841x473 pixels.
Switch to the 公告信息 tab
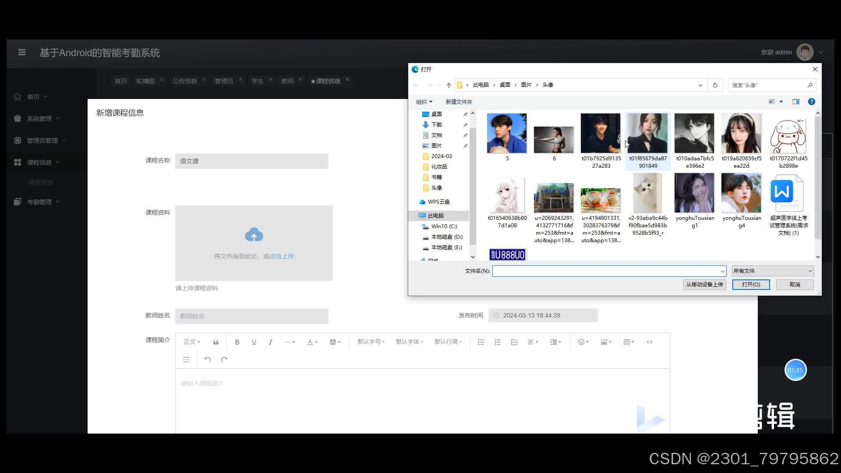tap(184, 81)
